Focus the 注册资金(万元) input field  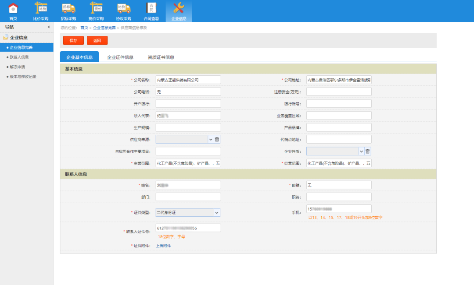(339, 91)
